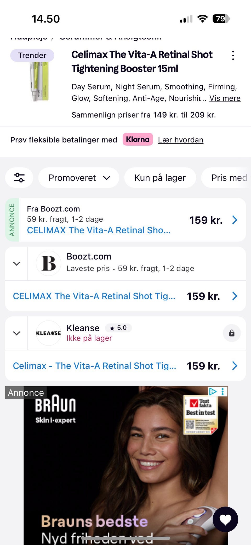Viewport: 251px width, 545px height.
Task: Open the 'Promoveret' sort dropdown
Action: (x=79, y=178)
